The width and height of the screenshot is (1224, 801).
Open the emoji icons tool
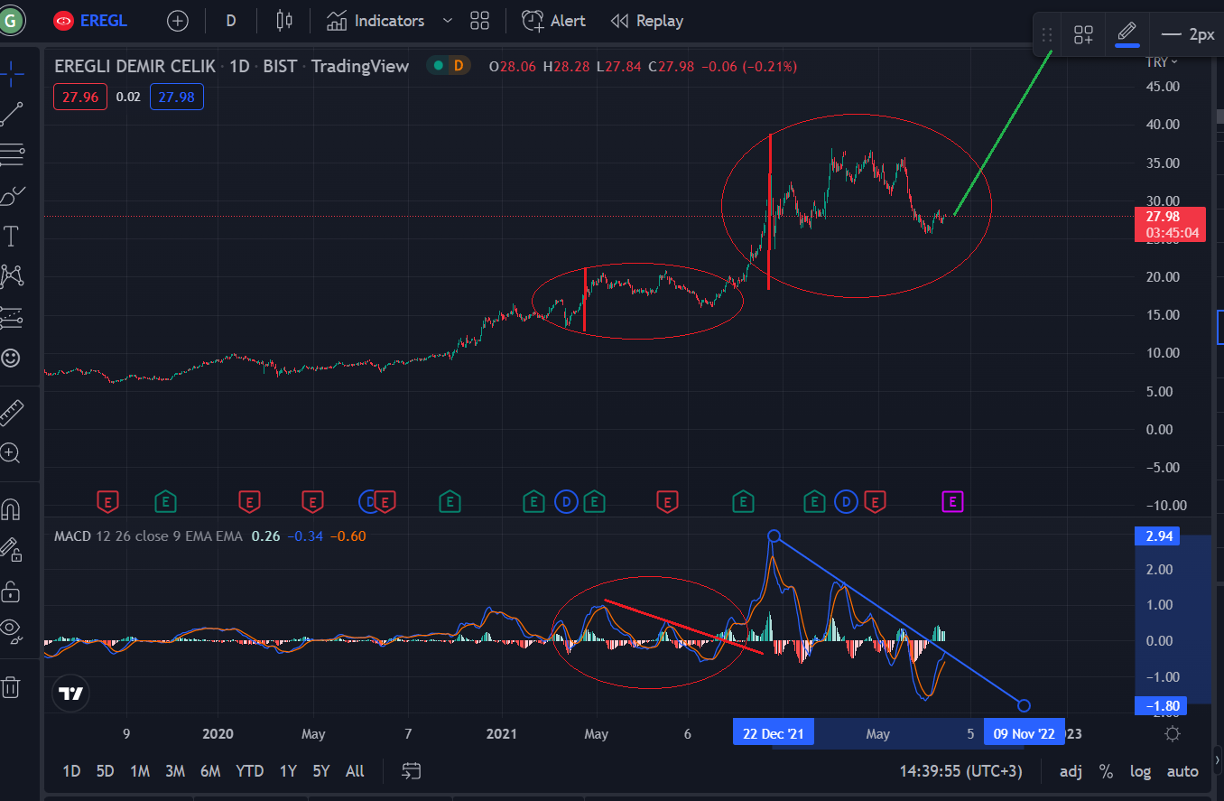coord(11,358)
